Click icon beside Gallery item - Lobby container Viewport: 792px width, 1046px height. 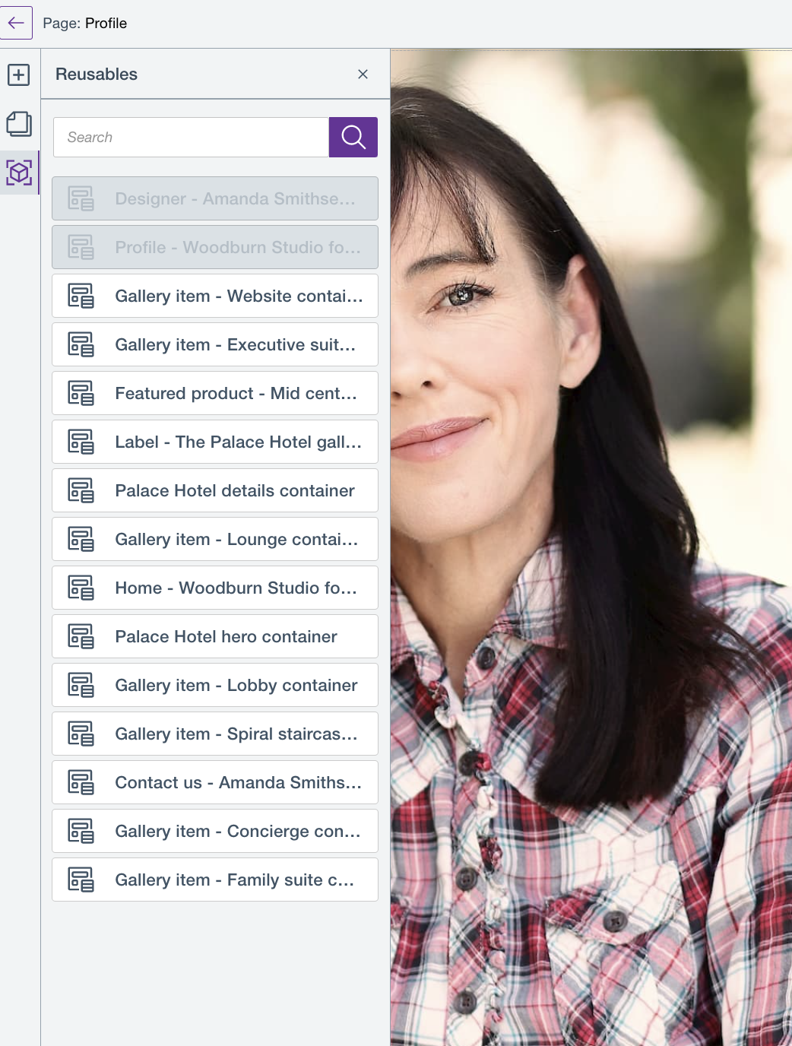81,685
